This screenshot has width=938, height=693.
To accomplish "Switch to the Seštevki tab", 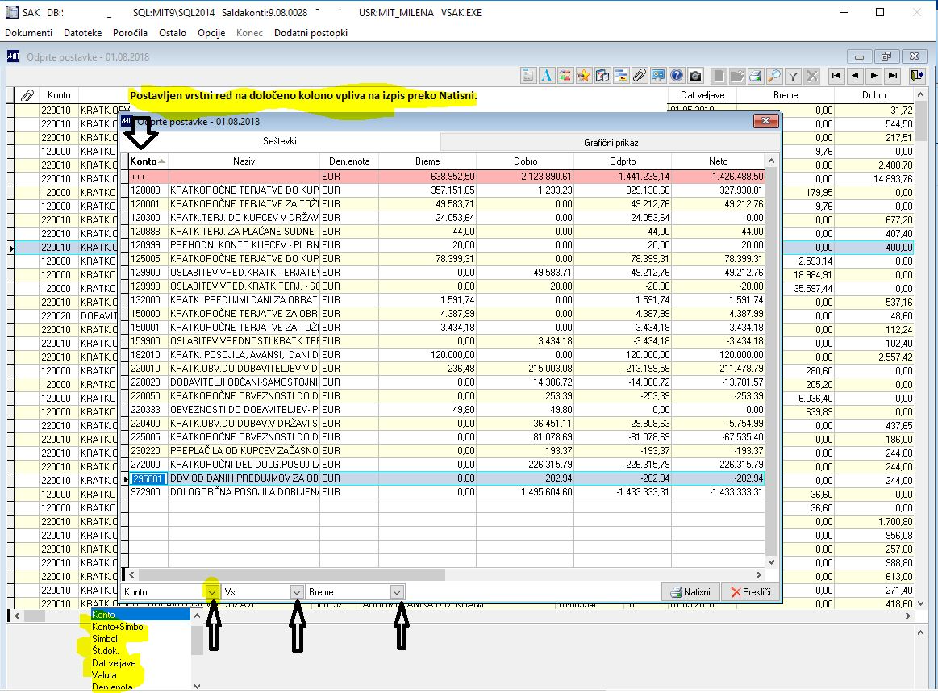I will point(279,141).
